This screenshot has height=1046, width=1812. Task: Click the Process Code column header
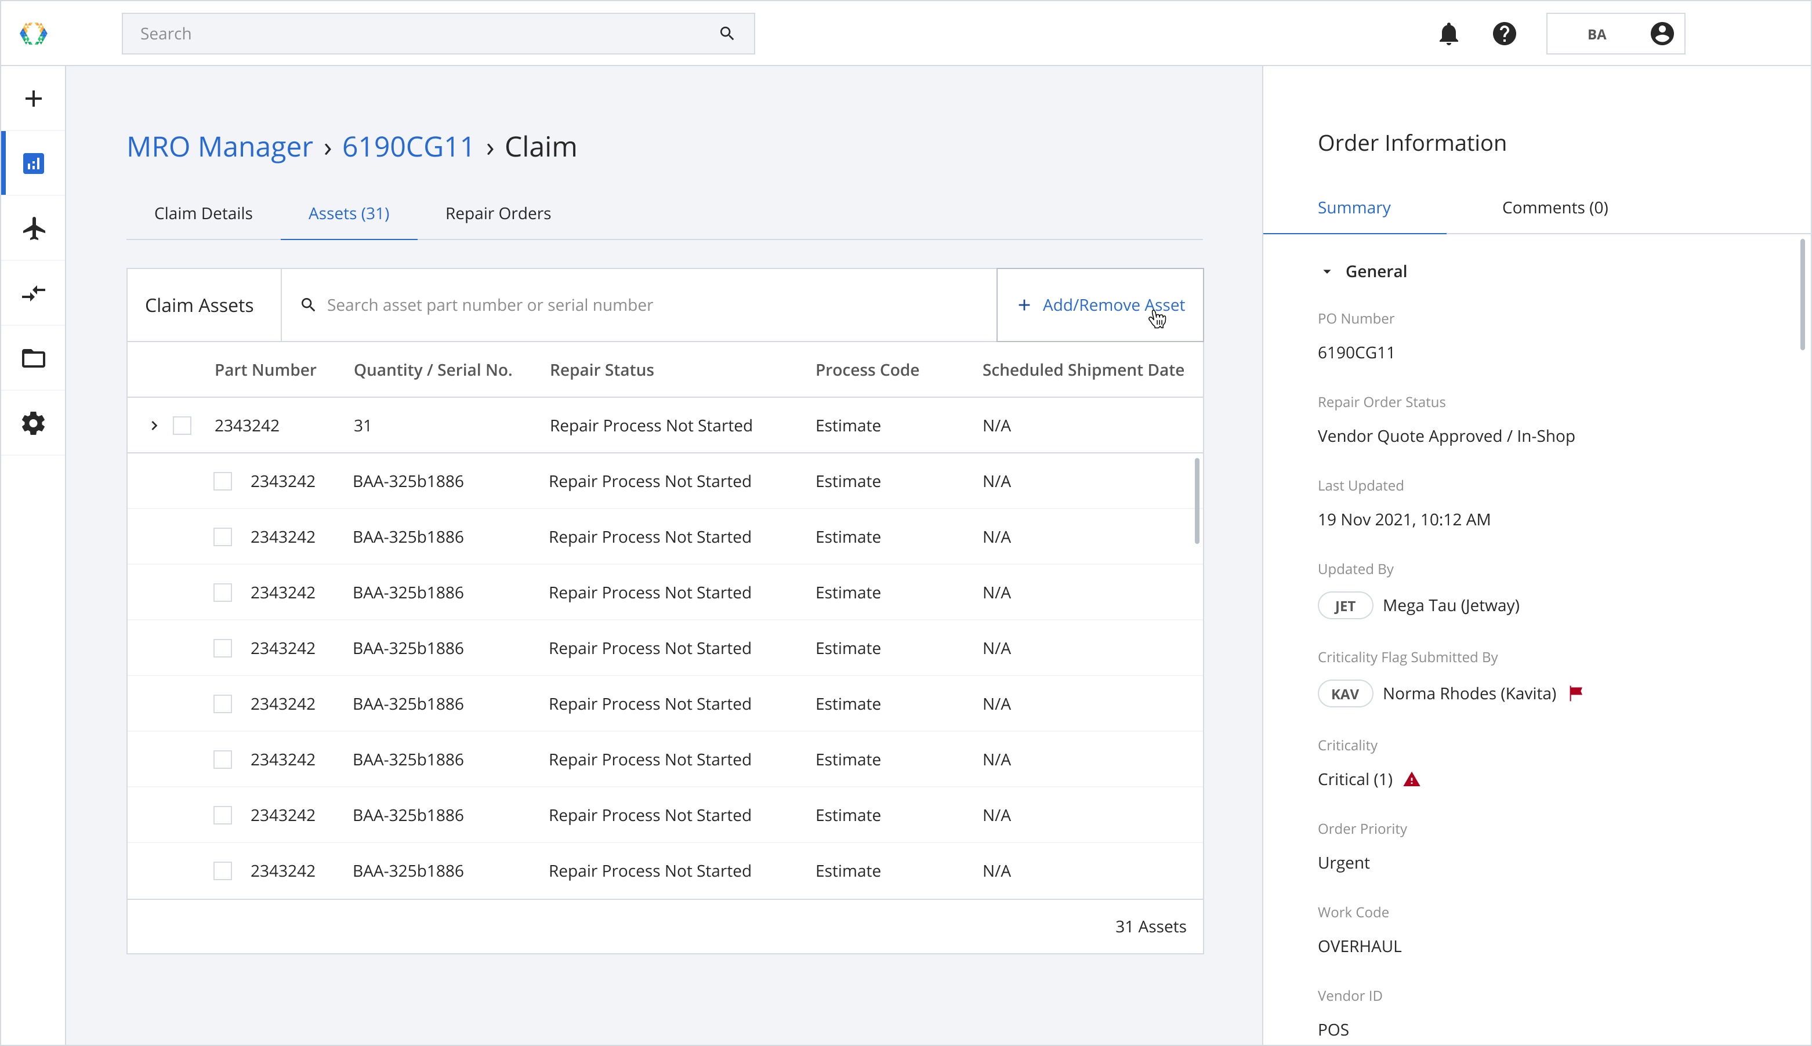(867, 370)
